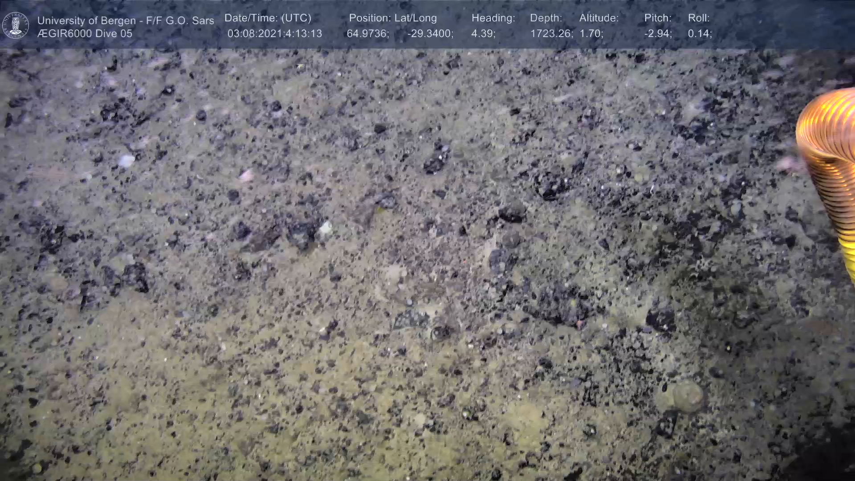Select the Pitch label
The height and width of the screenshot is (481, 855).
[658, 18]
